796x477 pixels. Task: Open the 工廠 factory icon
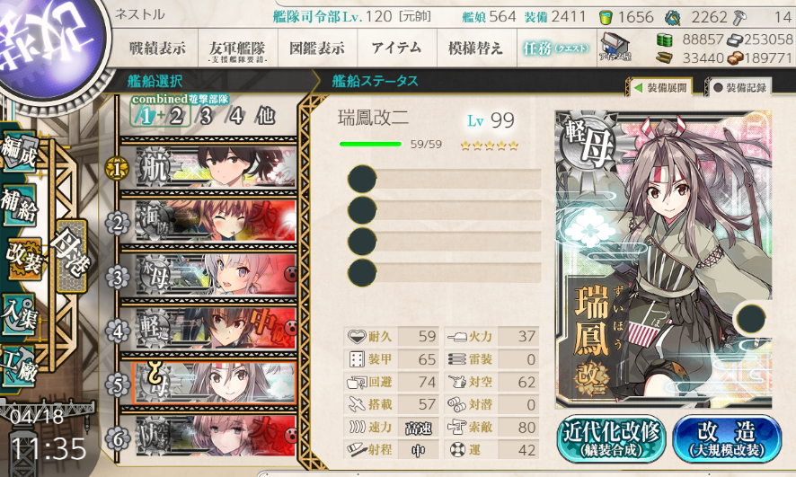19,367
